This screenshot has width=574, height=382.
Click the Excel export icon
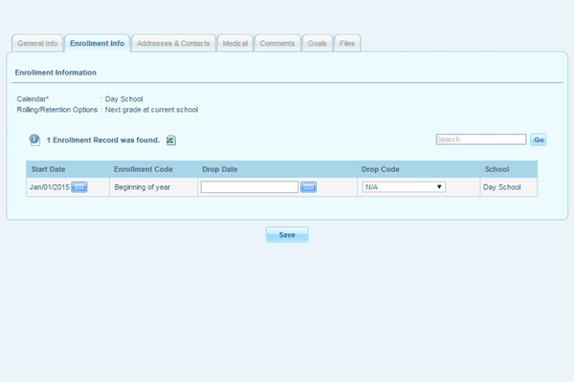point(171,140)
